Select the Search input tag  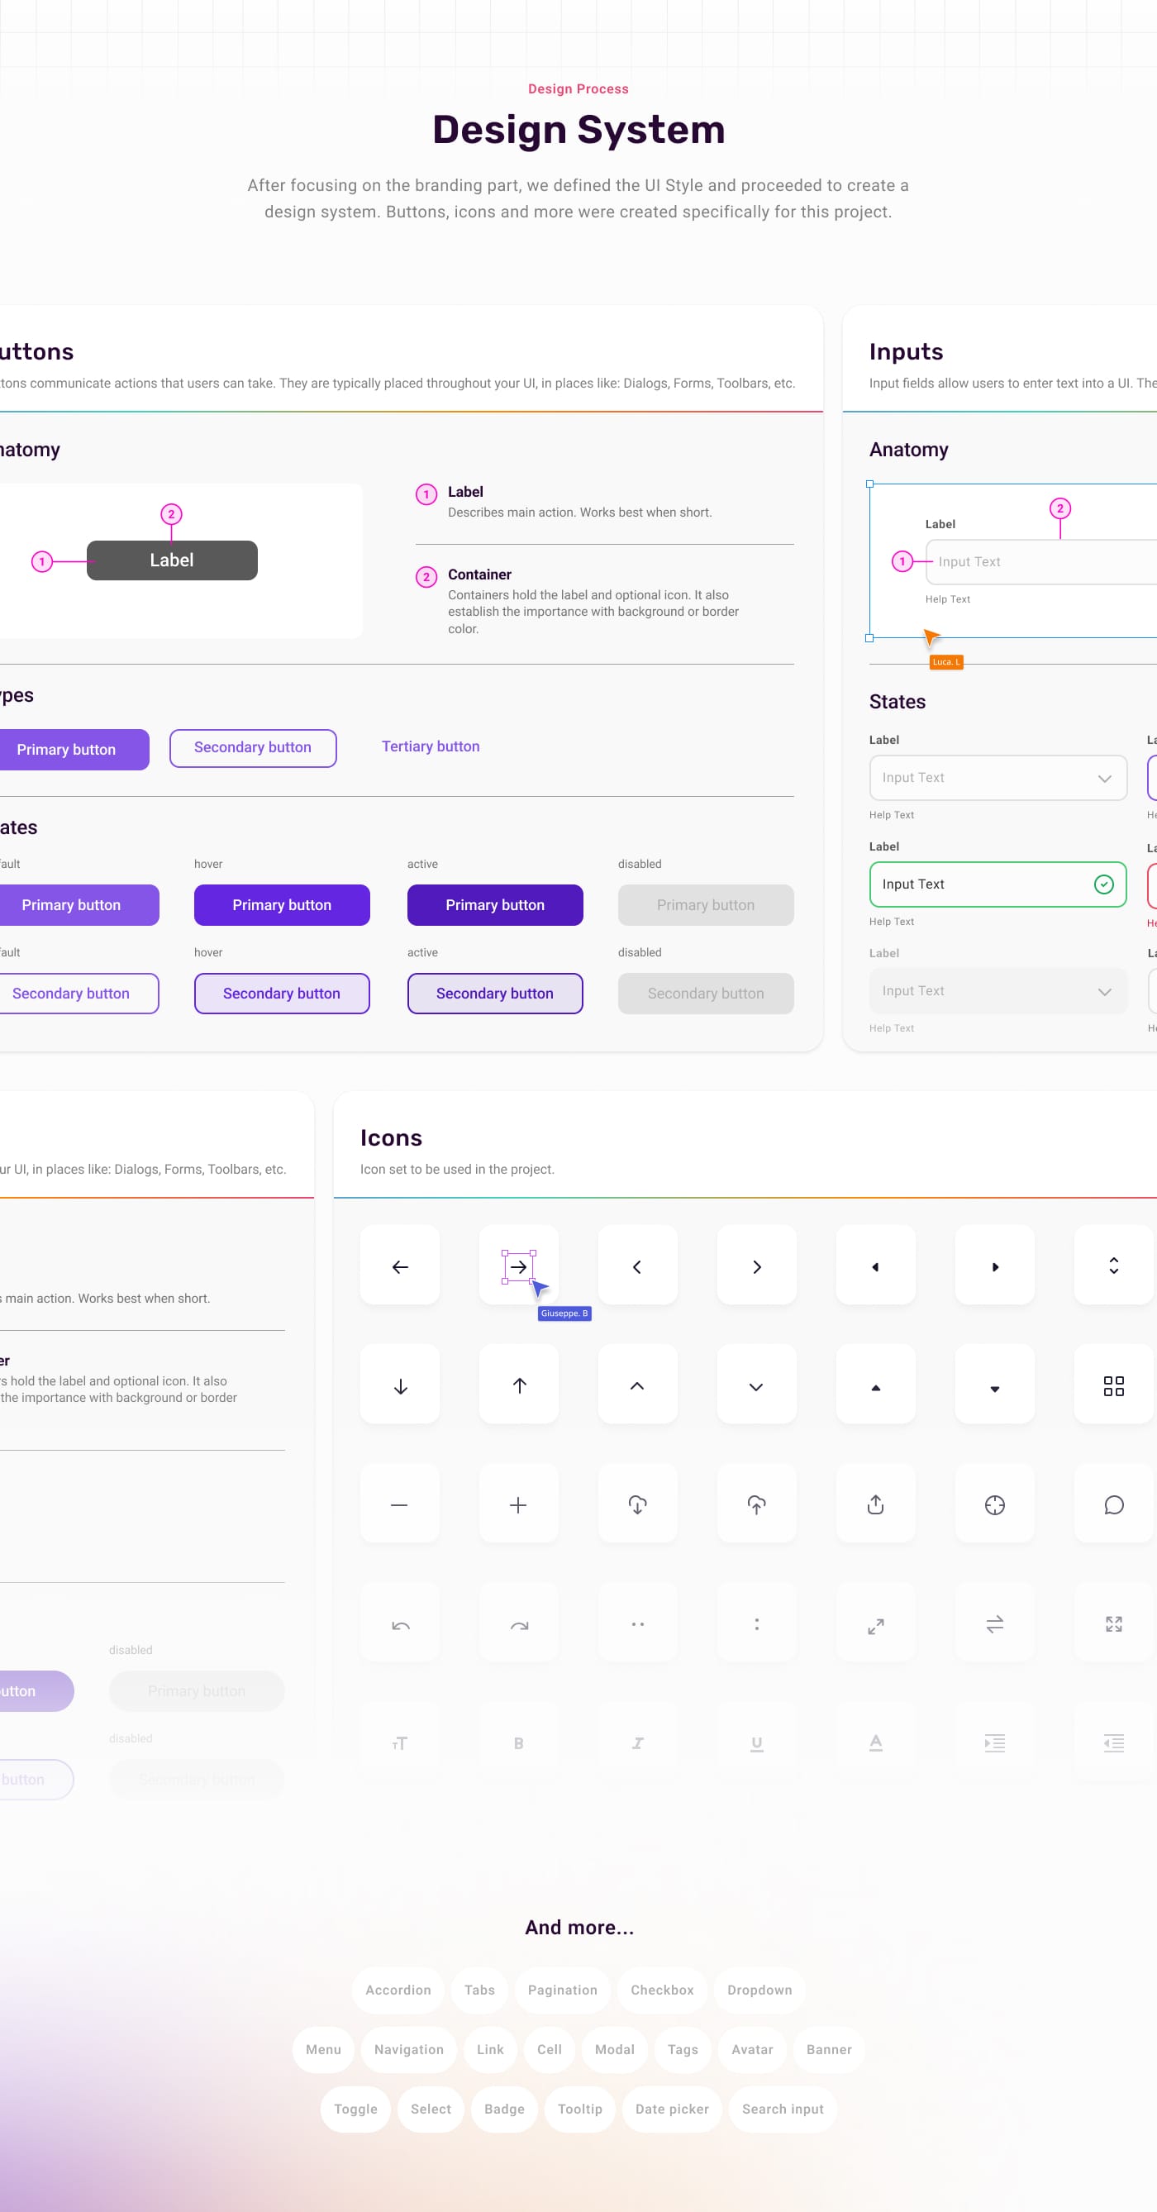click(783, 2109)
